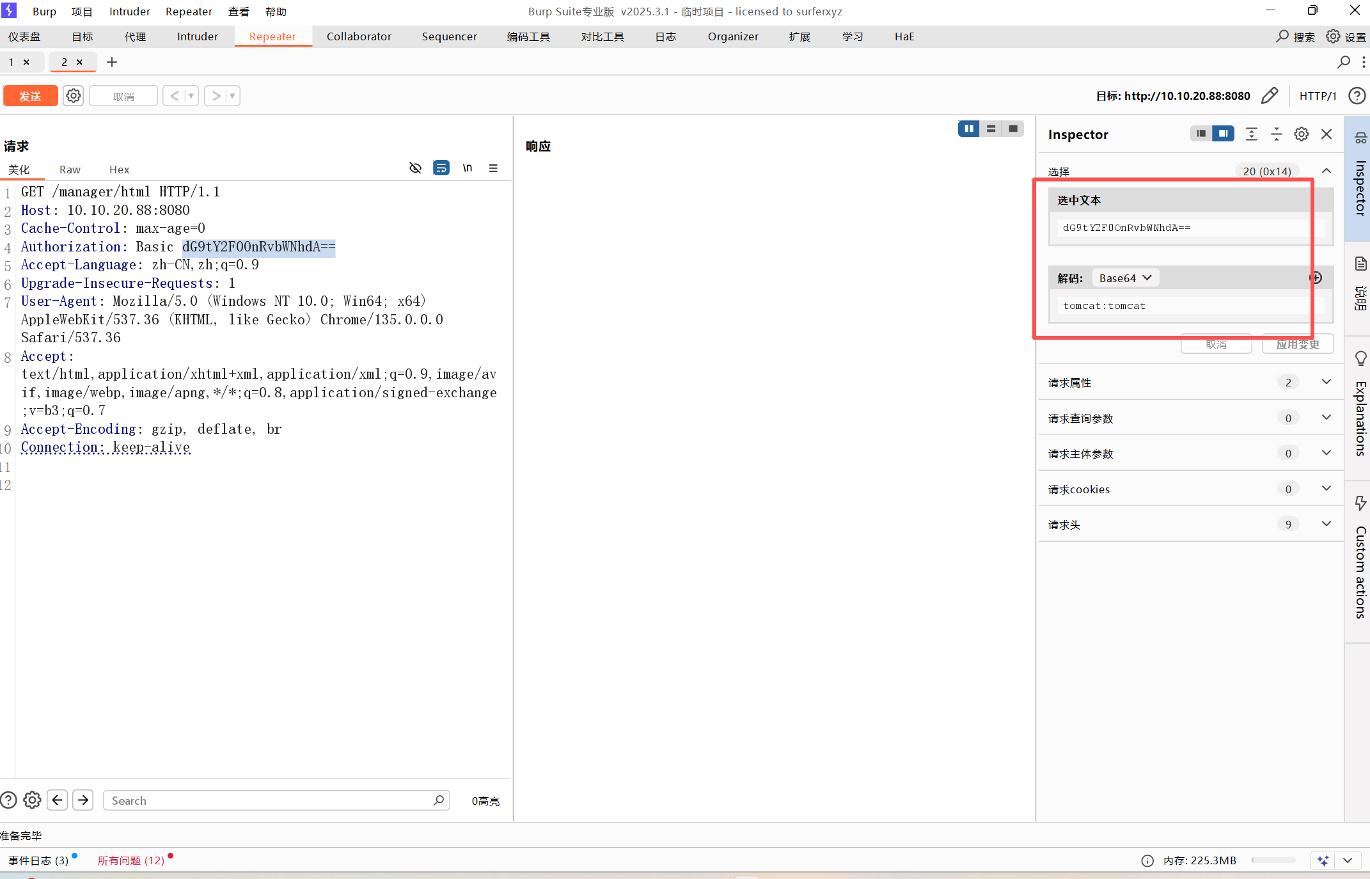Switch to the Collaborator tab

[x=359, y=36]
